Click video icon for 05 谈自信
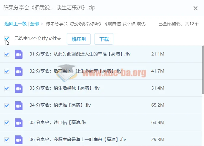Screen dimensions: 204x146 pyautogui.click(x=19, y=122)
